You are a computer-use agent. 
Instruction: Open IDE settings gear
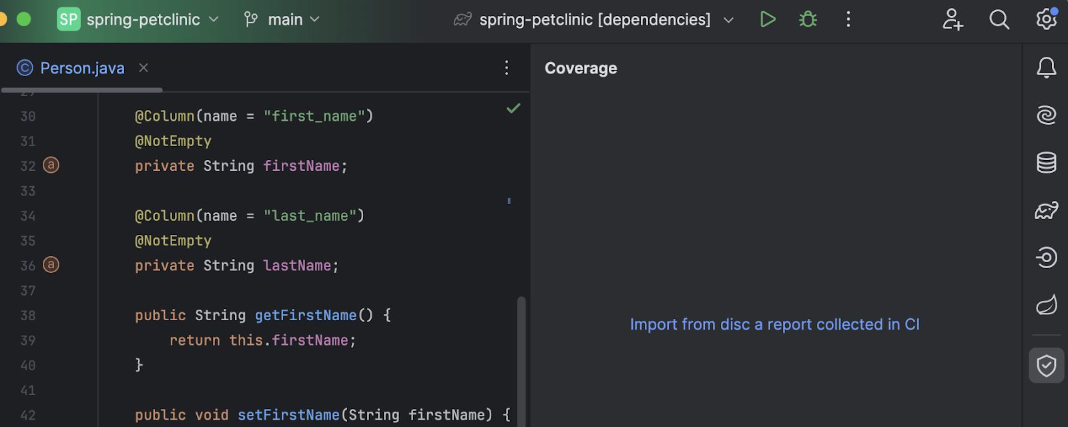[1046, 19]
